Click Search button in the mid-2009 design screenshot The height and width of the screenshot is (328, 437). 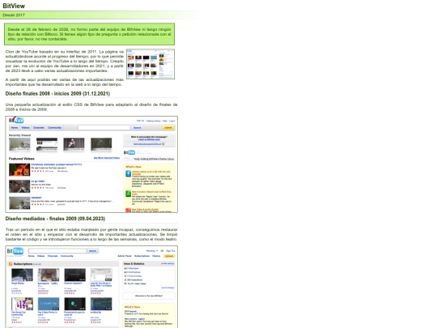[x=92, y=251]
